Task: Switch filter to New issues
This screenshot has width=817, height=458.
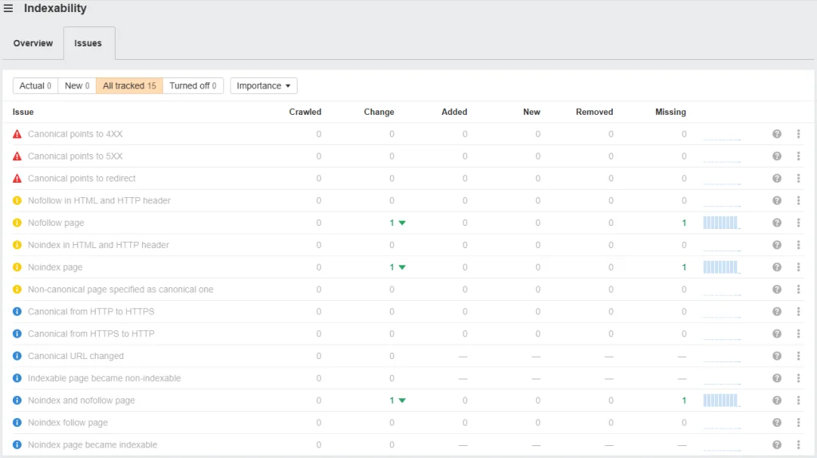Action: pos(77,85)
